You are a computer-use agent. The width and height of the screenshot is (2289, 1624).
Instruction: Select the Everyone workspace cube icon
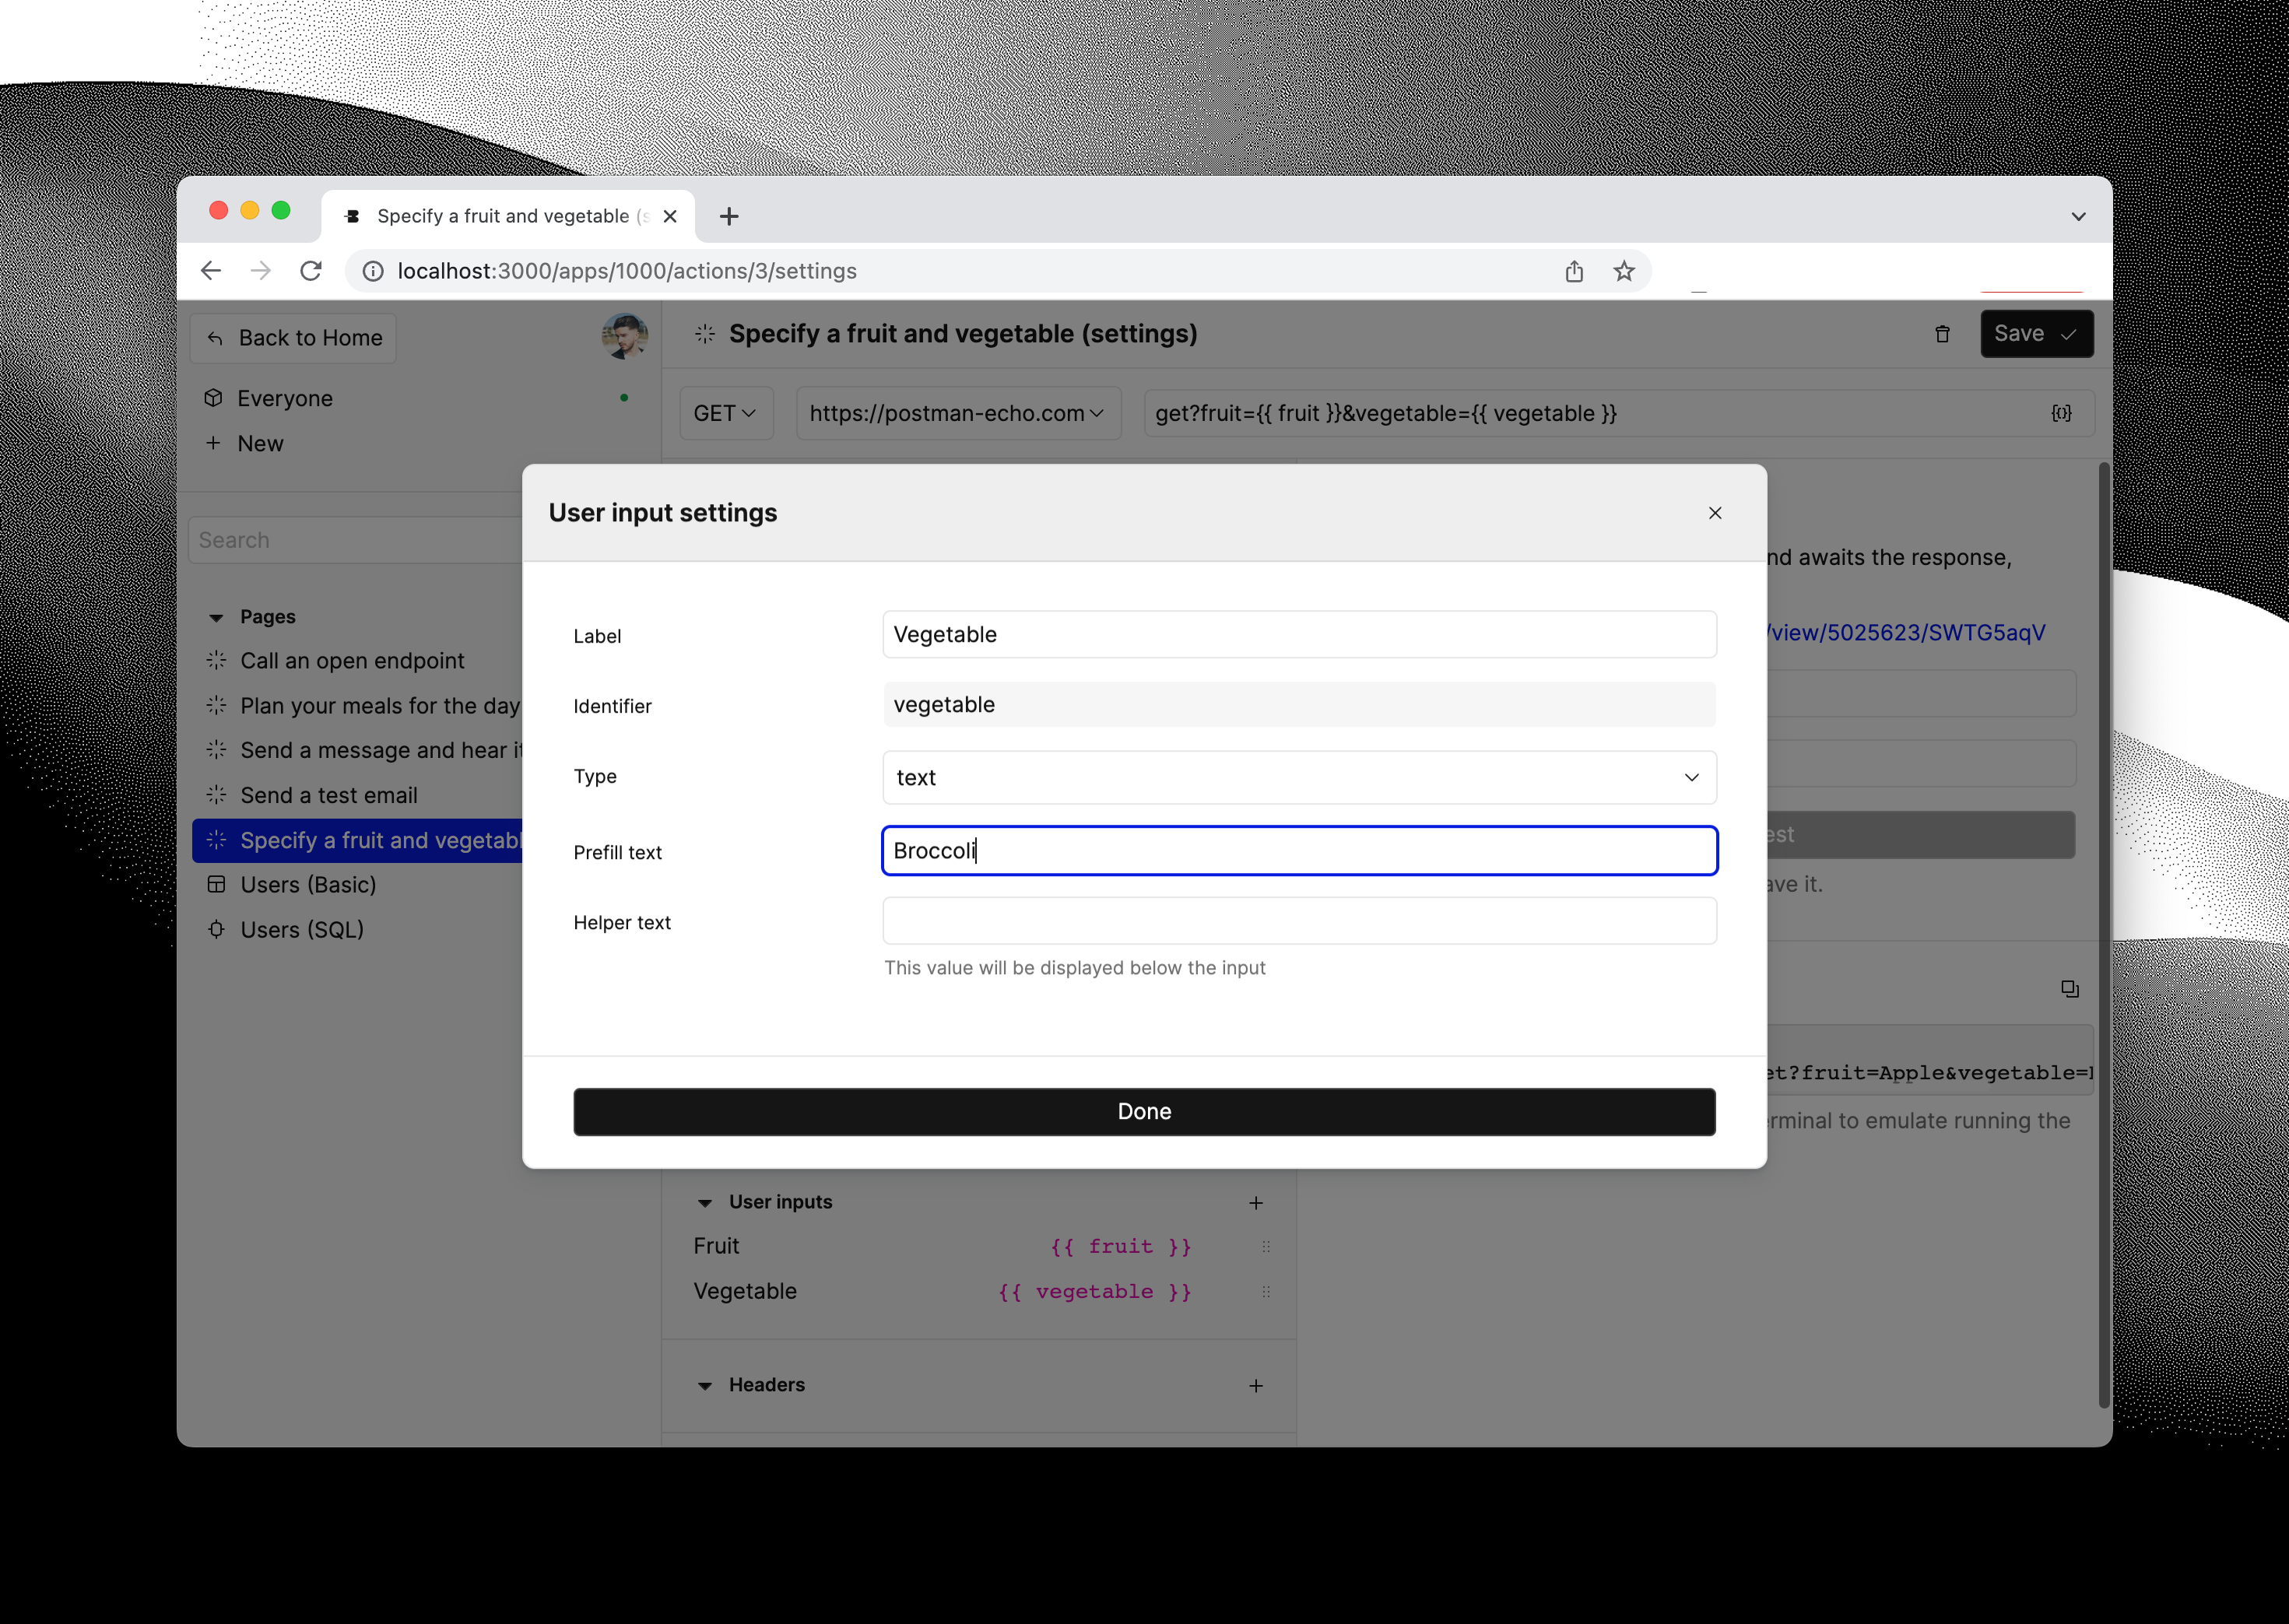pos(214,397)
